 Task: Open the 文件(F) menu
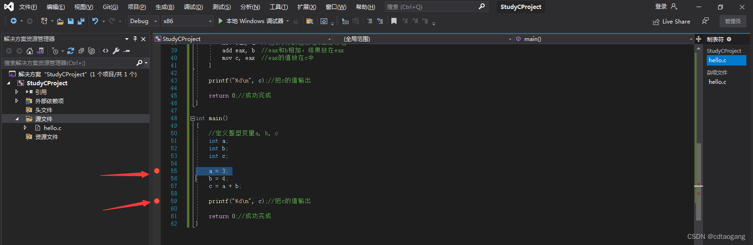click(x=28, y=7)
